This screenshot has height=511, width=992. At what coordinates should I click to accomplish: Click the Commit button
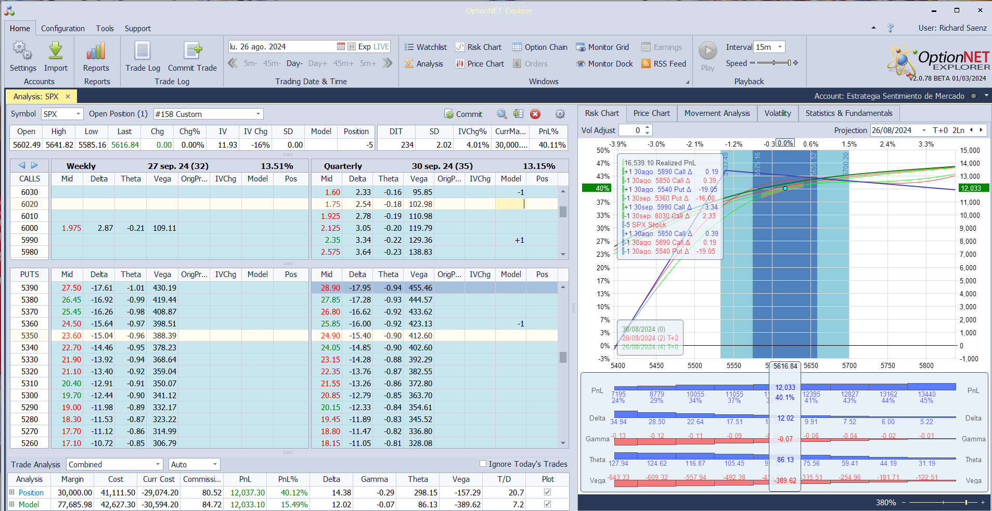click(463, 114)
